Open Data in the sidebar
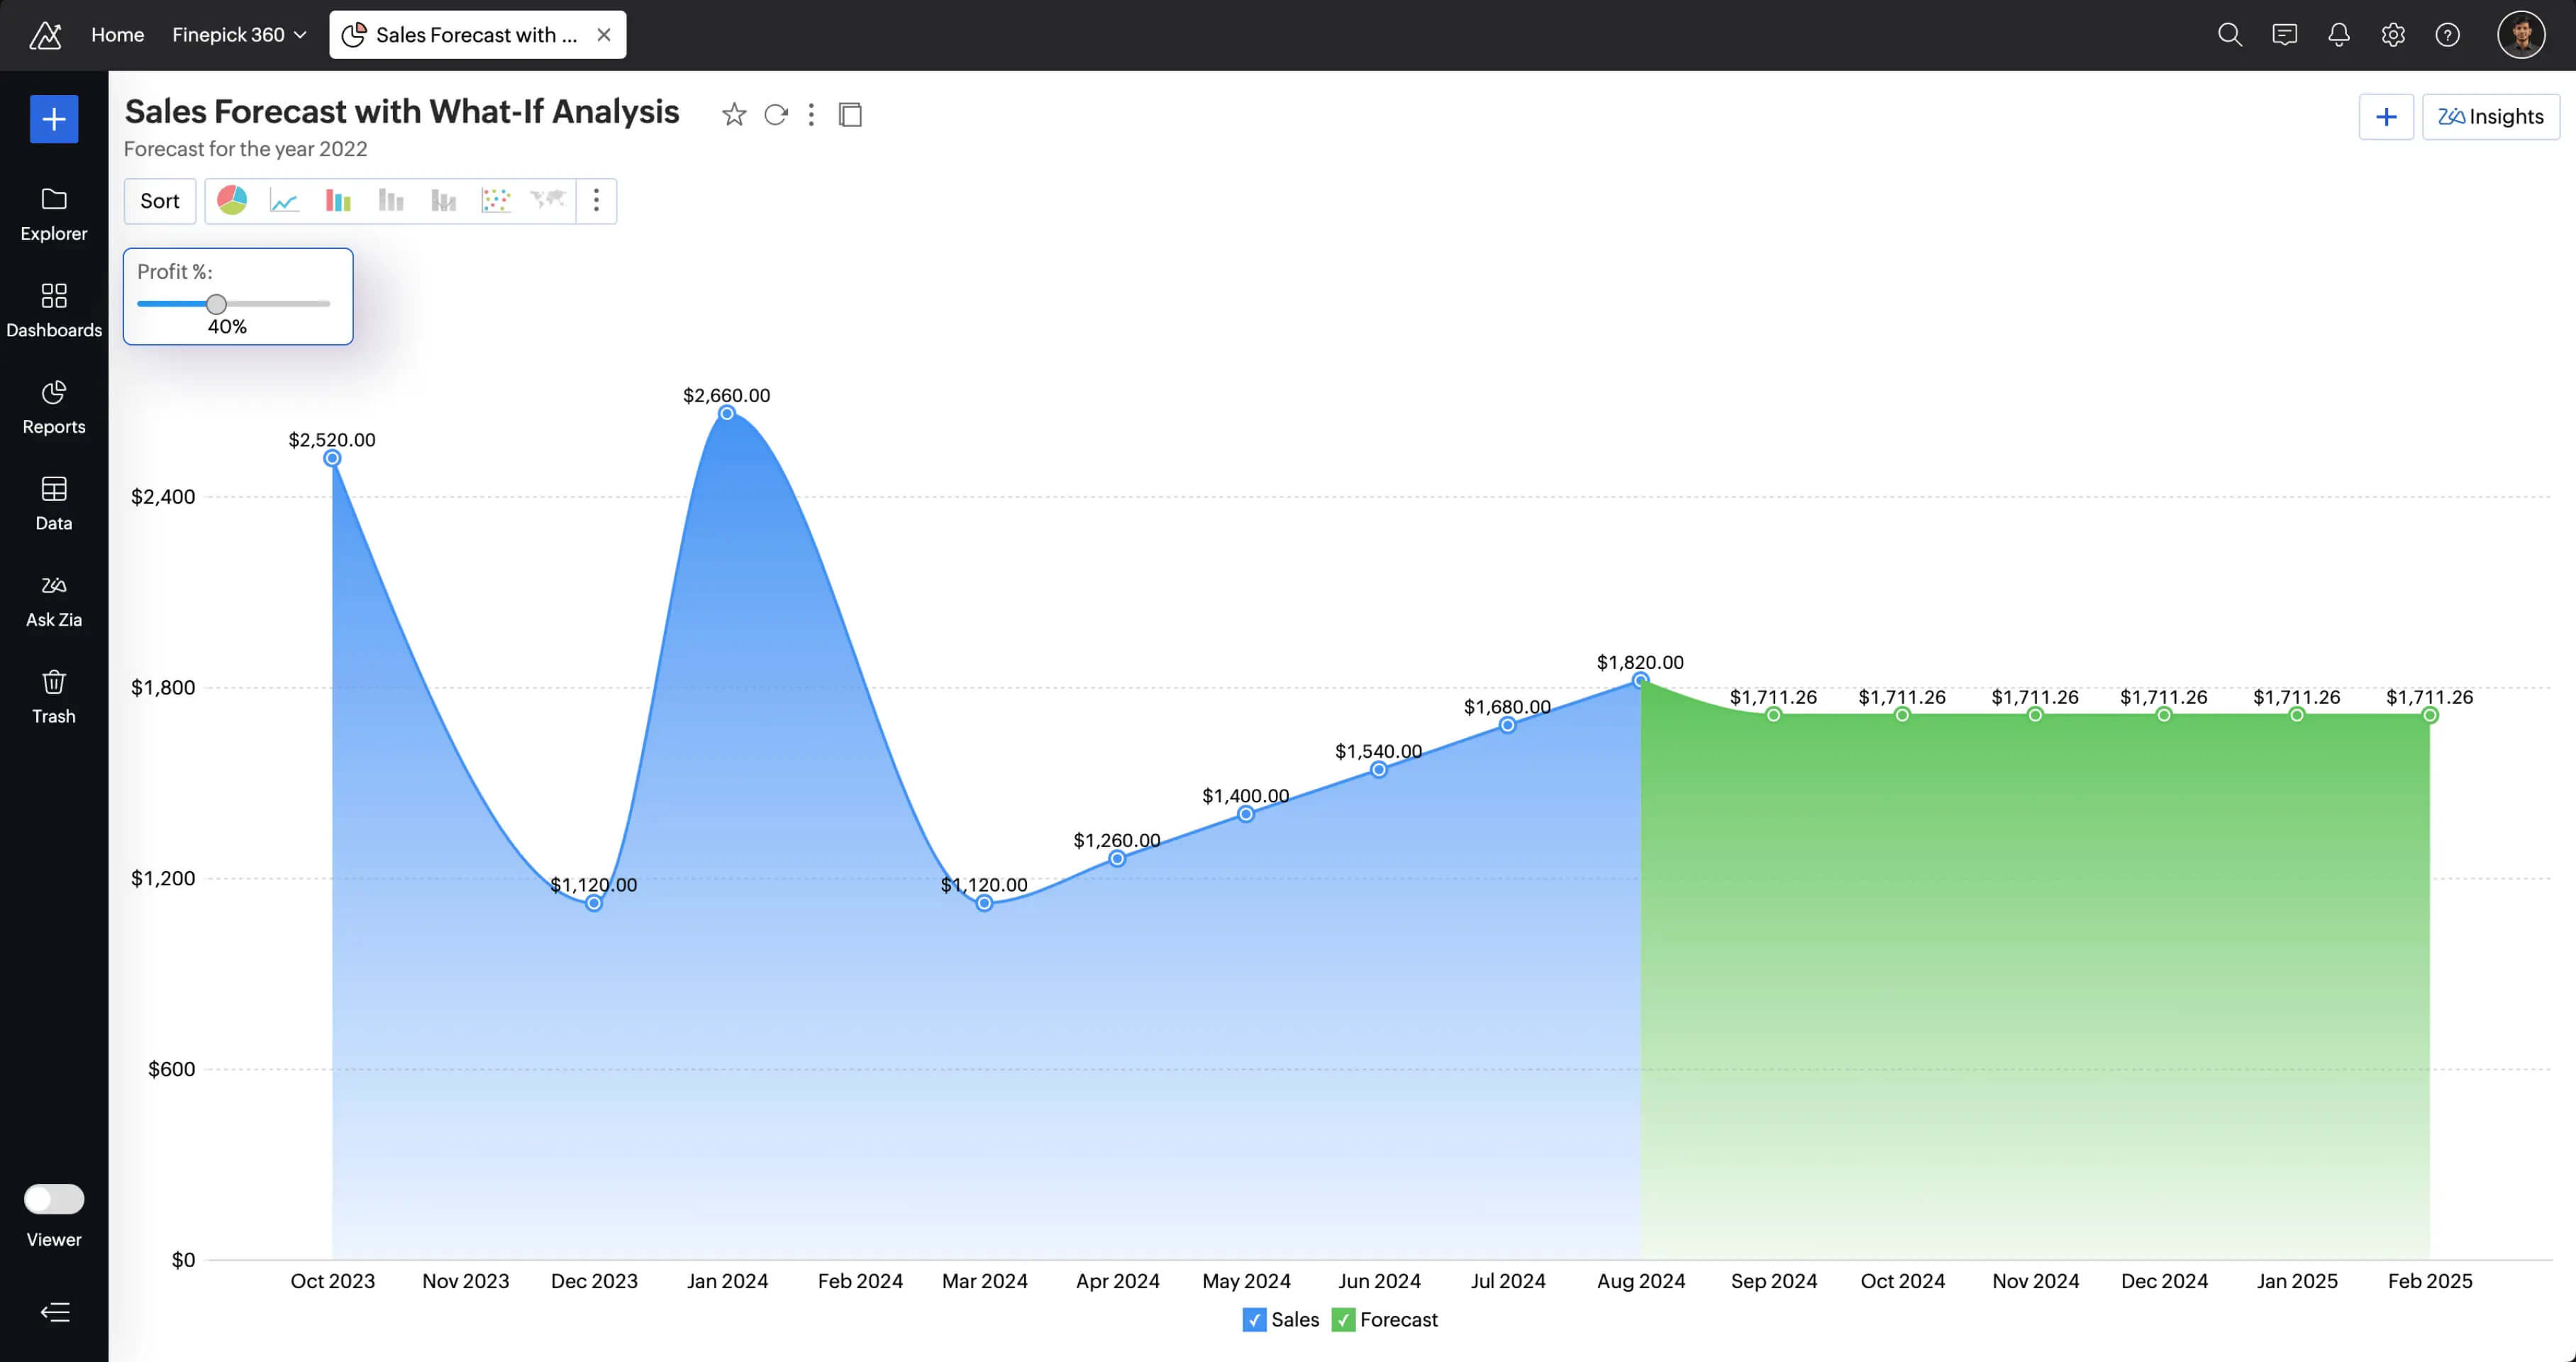The width and height of the screenshot is (2576, 1362). point(54,504)
